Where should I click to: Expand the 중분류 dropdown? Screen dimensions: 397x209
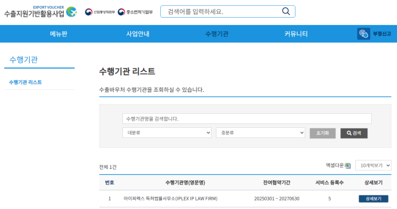coord(261,133)
